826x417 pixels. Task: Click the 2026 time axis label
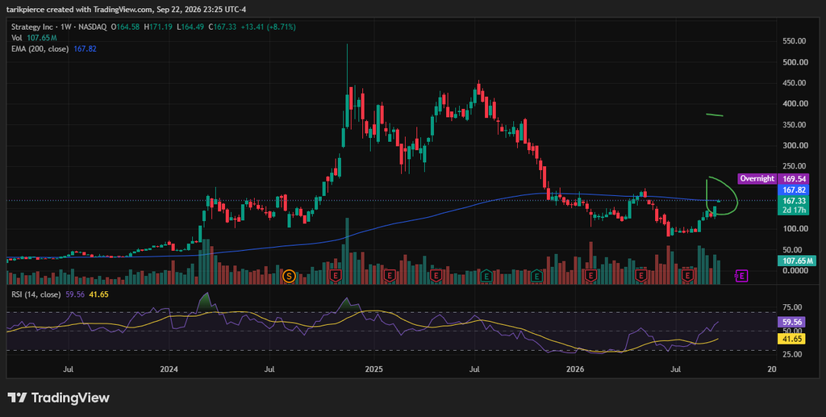[x=576, y=369]
